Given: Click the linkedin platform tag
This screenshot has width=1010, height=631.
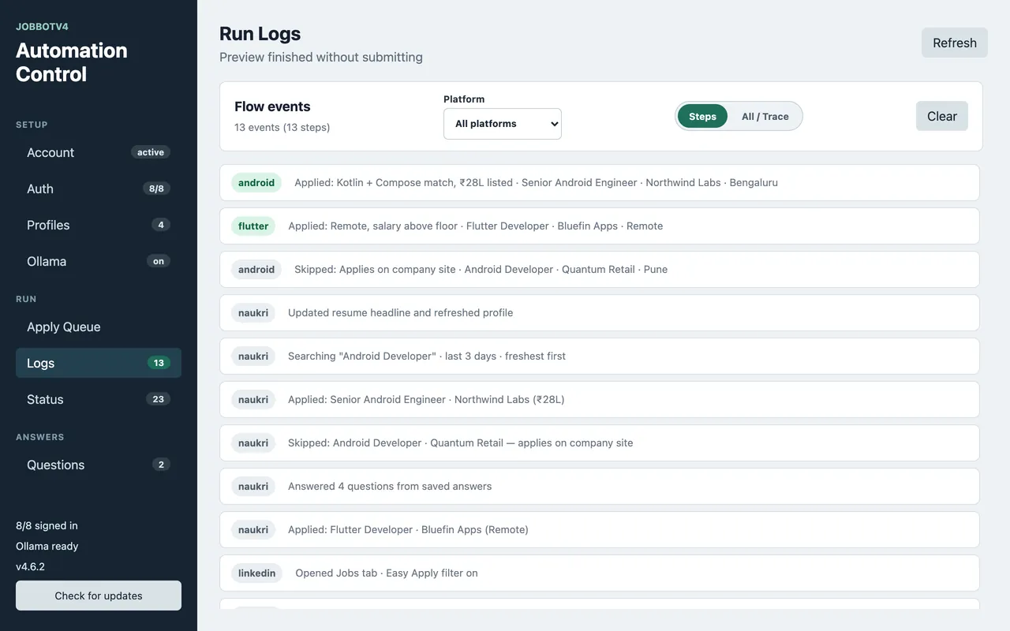Looking at the screenshot, I should [x=257, y=573].
